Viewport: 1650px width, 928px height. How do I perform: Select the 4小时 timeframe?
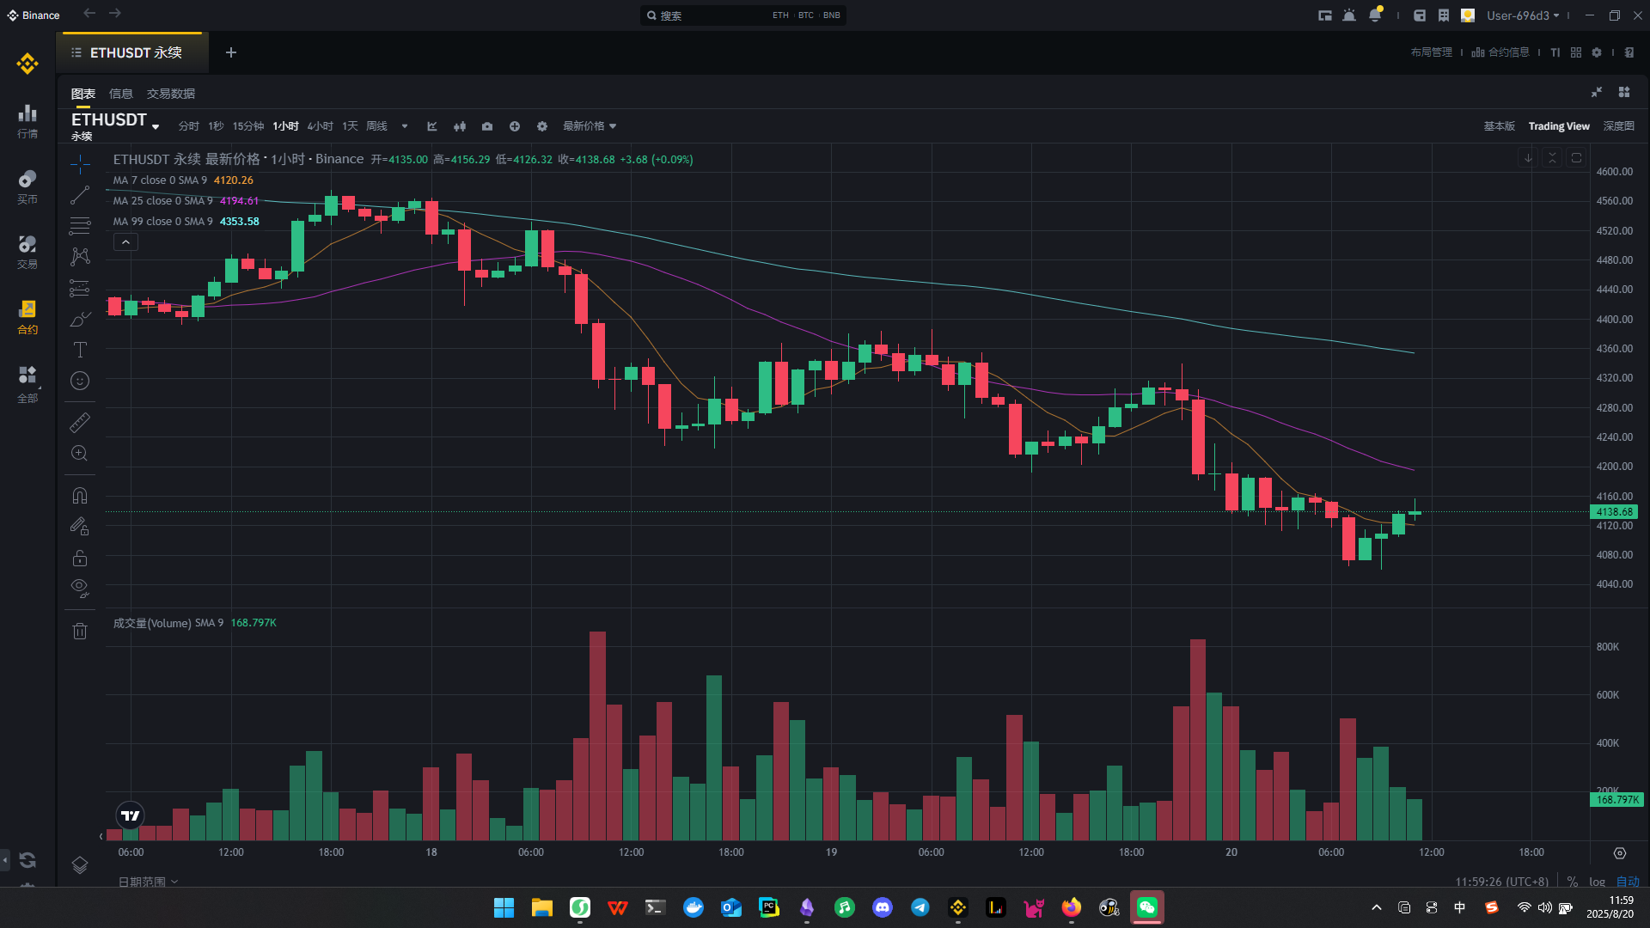[320, 126]
